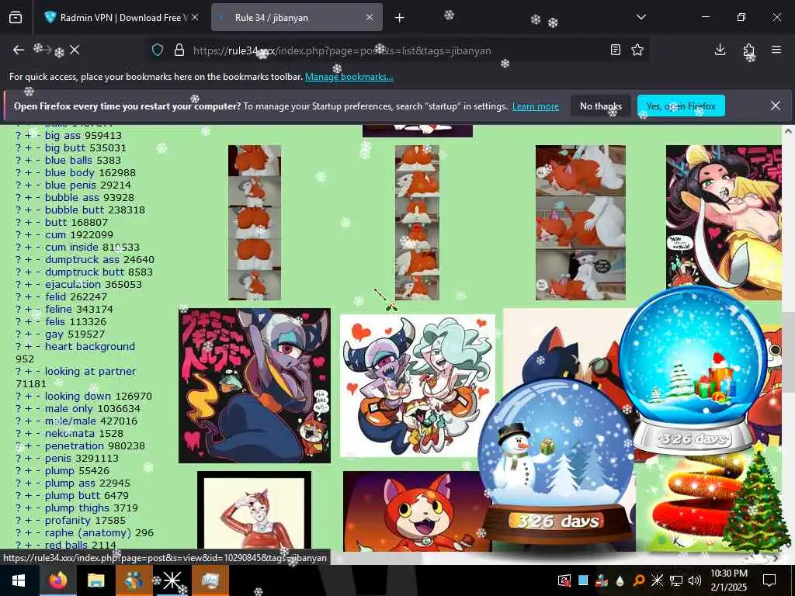Open the Downloads panel

(720, 50)
